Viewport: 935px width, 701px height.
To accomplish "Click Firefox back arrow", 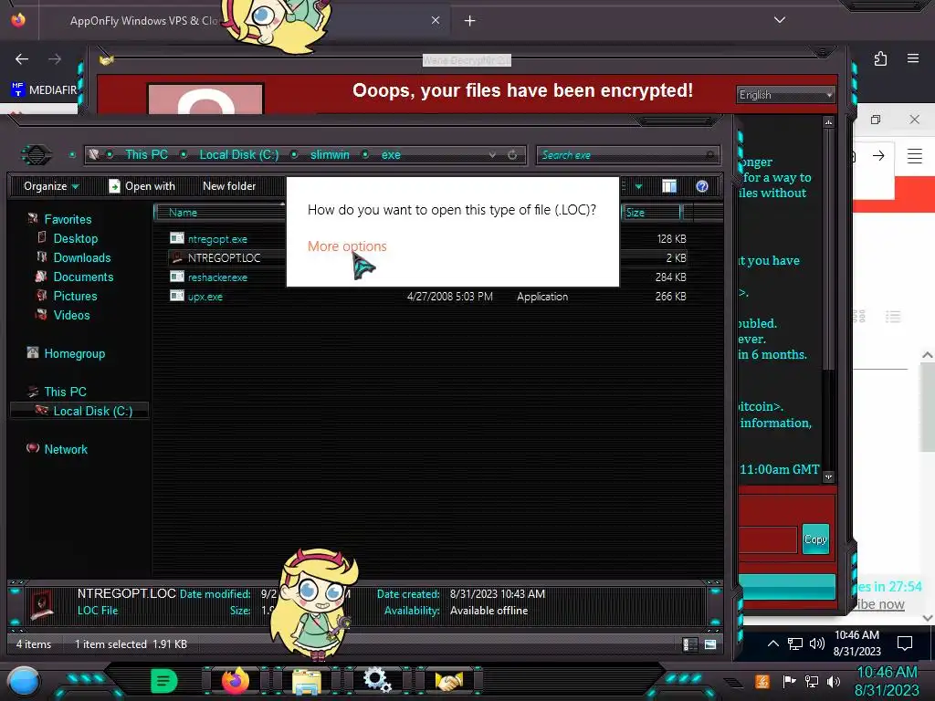I will pyautogui.click(x=22, y=59).
